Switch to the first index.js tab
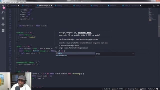Image resolution: width=160 pixels, height=90 pixels. pyautogui.click(x=27, y=5)
